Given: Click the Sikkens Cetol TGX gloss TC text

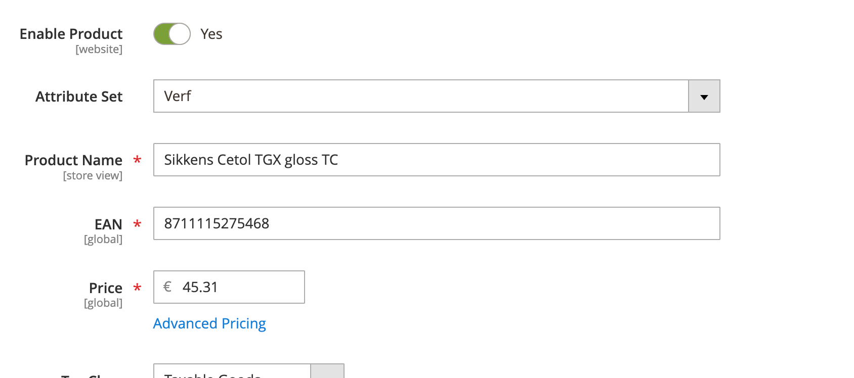Looking at the screenshot, I should pyautogui.click(x=251, y=160).
